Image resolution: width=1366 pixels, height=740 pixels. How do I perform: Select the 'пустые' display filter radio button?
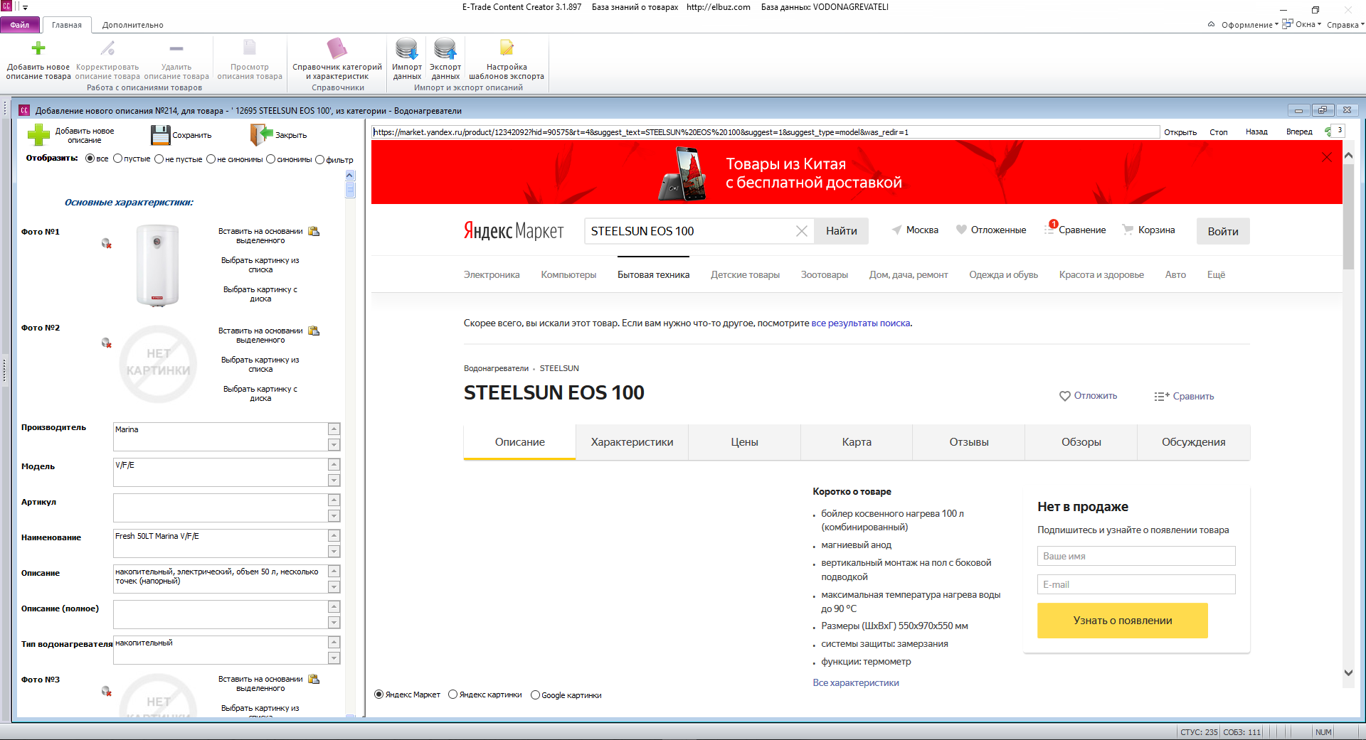click(x=118, y=159)
